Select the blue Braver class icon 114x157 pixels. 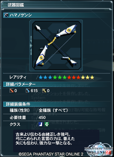tap(41, 124)
